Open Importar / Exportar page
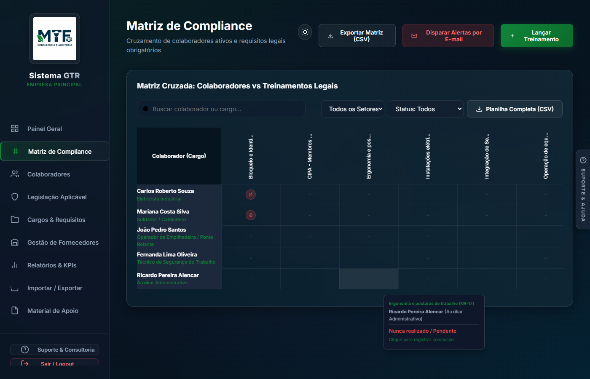The height and width of the screenshot is (379, 590). coord(55,288)
